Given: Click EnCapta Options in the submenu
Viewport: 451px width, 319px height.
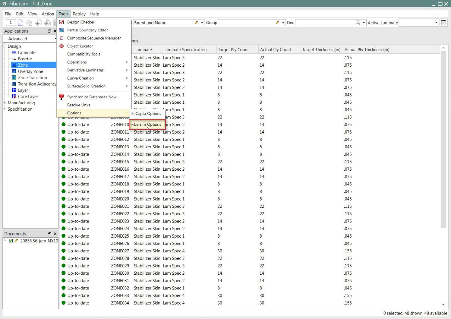Looking at the screenshot, I should 147,113.
